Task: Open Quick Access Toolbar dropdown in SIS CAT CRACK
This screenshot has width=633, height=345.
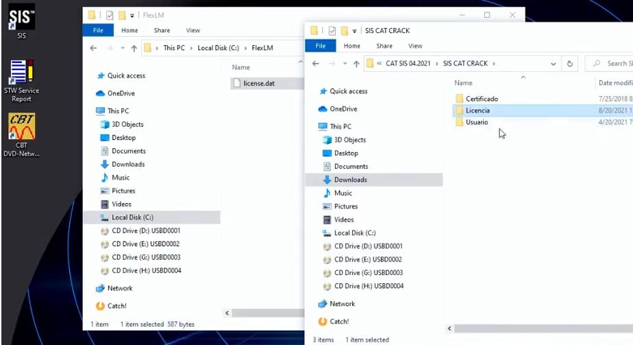Action: (354, 31)
